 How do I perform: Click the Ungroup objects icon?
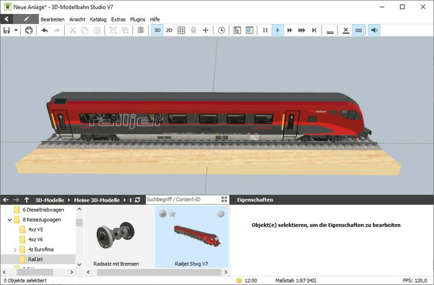coord(126,30)
